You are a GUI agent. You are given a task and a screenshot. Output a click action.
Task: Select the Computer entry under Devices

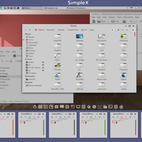(31, 73)
